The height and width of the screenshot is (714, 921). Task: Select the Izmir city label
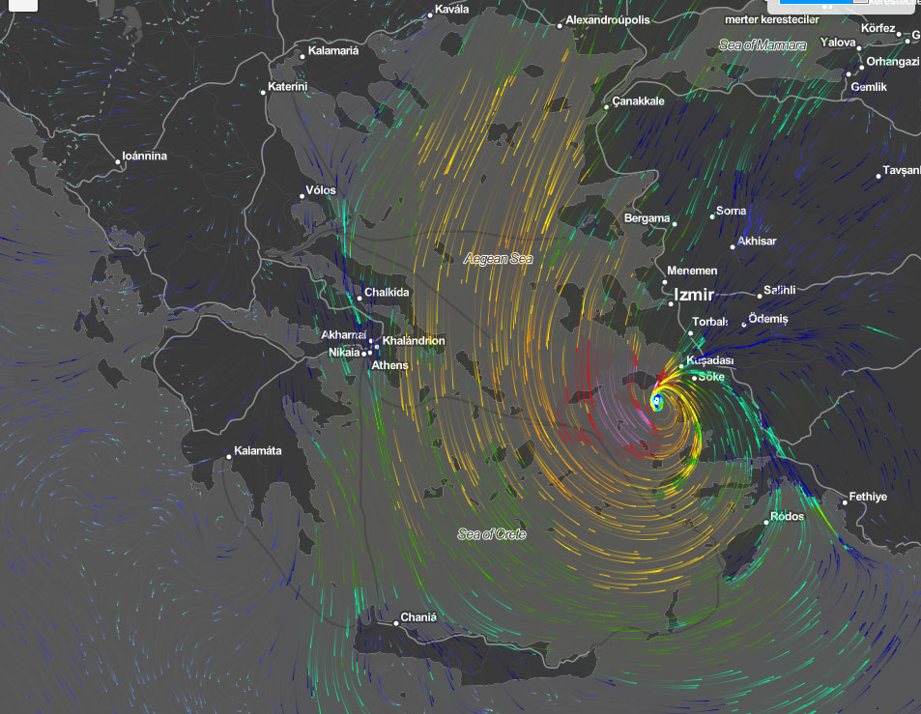click(693, 294)
